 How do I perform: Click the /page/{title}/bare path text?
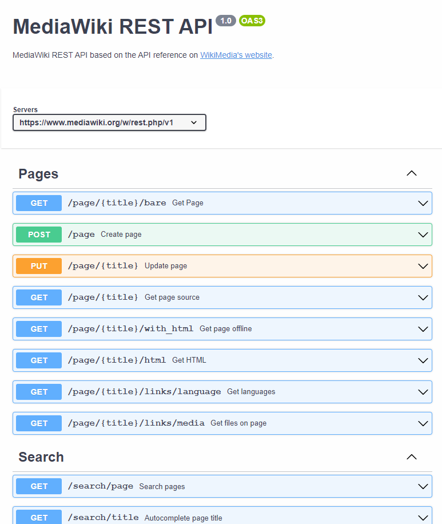pyautogui.click(x=117, y=203)
